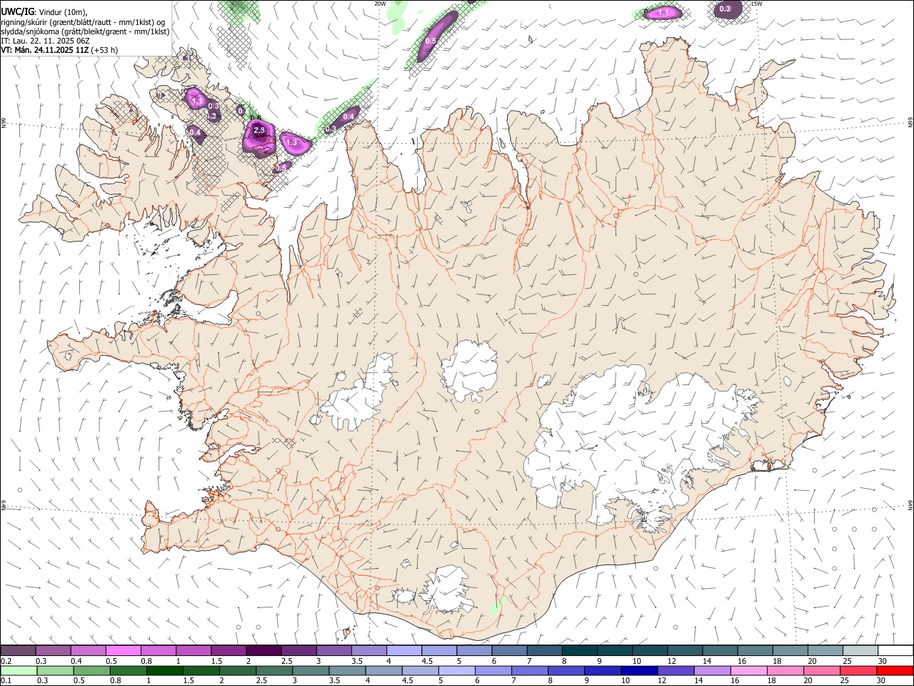Select the 66N latitude label on the right edge
This screenshot has width=914, height=686.
(910, 123)
